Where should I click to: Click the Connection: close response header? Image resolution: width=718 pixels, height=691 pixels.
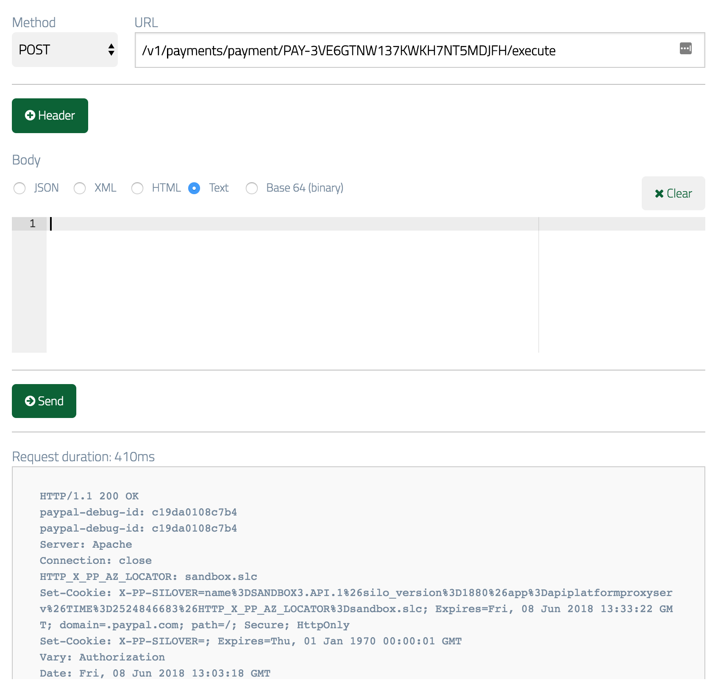[96, 560]
